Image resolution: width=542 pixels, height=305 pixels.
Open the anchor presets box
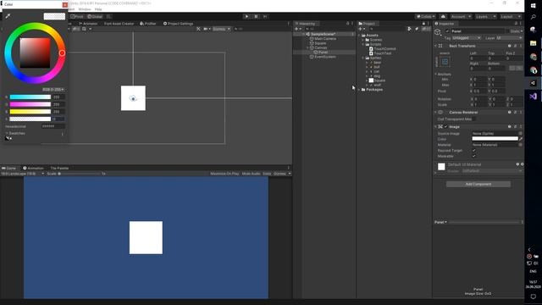(445, 62)
